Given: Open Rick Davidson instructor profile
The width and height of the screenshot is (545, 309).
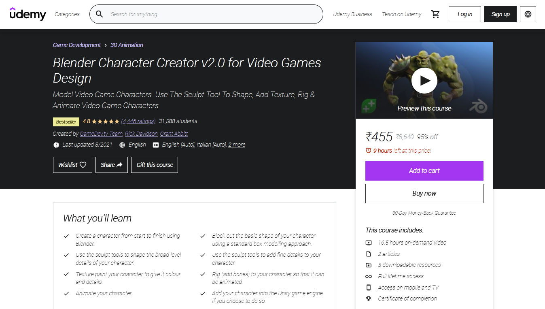Looking at the screenshot, I should (141, 134).
